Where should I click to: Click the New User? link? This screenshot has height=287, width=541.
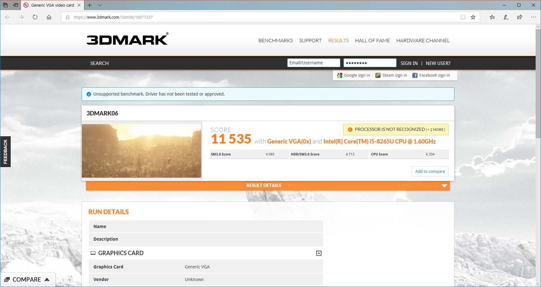click(438, 63)
